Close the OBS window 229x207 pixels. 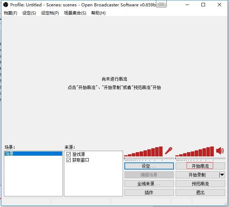pos(219,5)
